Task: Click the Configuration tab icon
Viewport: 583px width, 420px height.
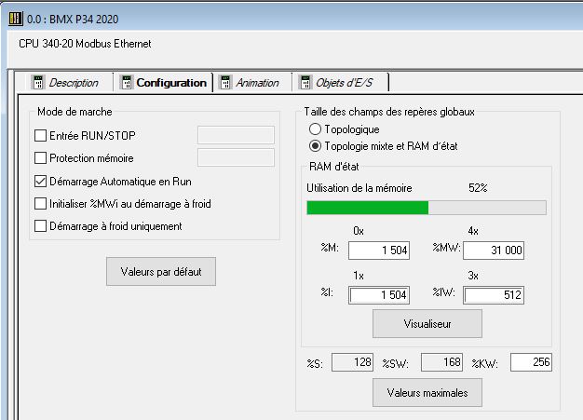Action: (x=126, y=83)
